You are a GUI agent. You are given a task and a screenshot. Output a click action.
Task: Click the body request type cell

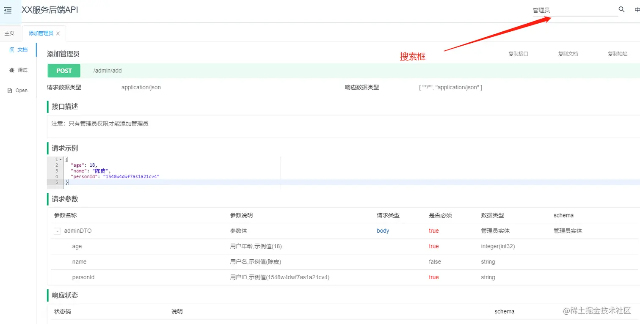383,231
